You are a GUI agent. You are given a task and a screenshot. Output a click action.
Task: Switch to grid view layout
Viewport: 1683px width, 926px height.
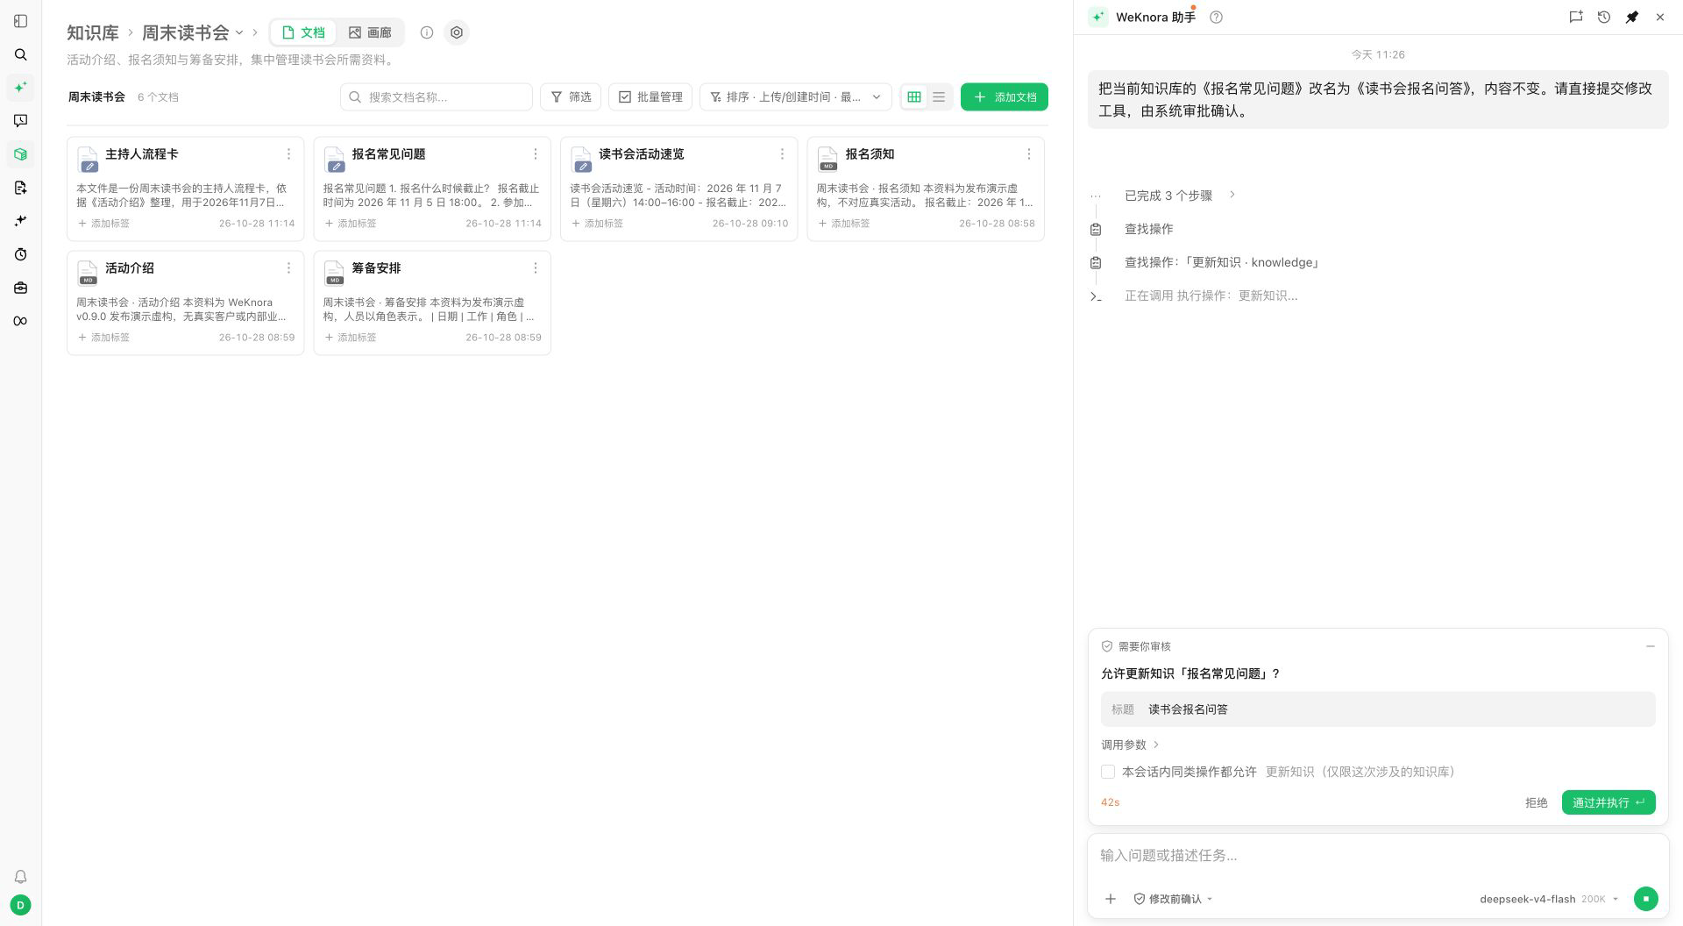[914, 97]
